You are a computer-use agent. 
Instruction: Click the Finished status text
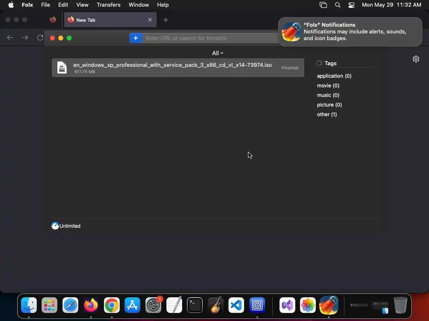(290, 68)
